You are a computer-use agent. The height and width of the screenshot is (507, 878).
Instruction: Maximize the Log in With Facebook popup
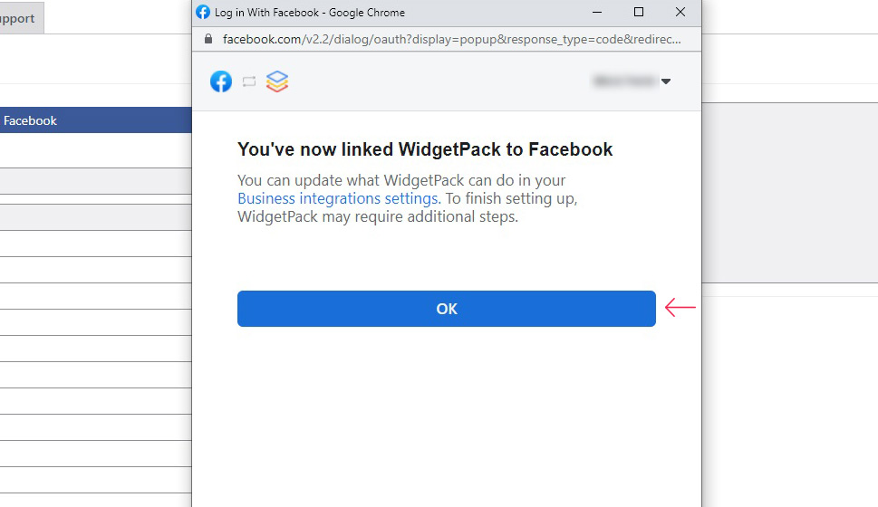pyautogui.click(x=639, y=13)
